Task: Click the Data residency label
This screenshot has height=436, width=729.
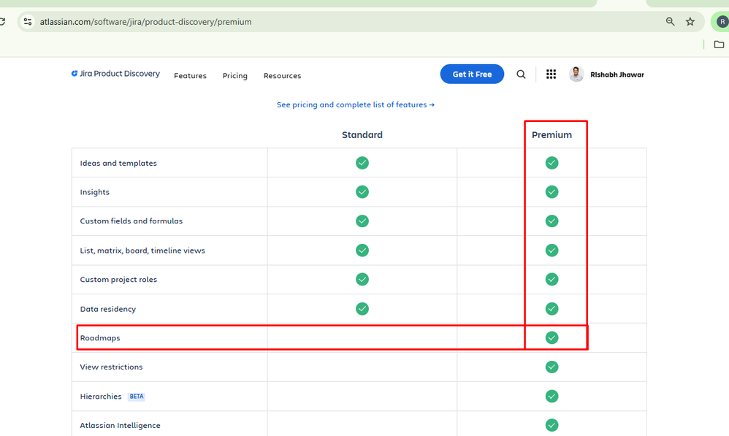Action: coord(108,309)
